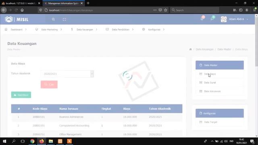Open Tahun Akademik dropdown 2020/2021
258x145 pixels.
[67, 74]
